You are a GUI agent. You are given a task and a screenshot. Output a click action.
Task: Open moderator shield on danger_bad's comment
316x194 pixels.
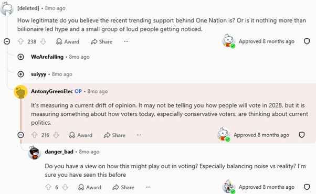pos(307,187)
